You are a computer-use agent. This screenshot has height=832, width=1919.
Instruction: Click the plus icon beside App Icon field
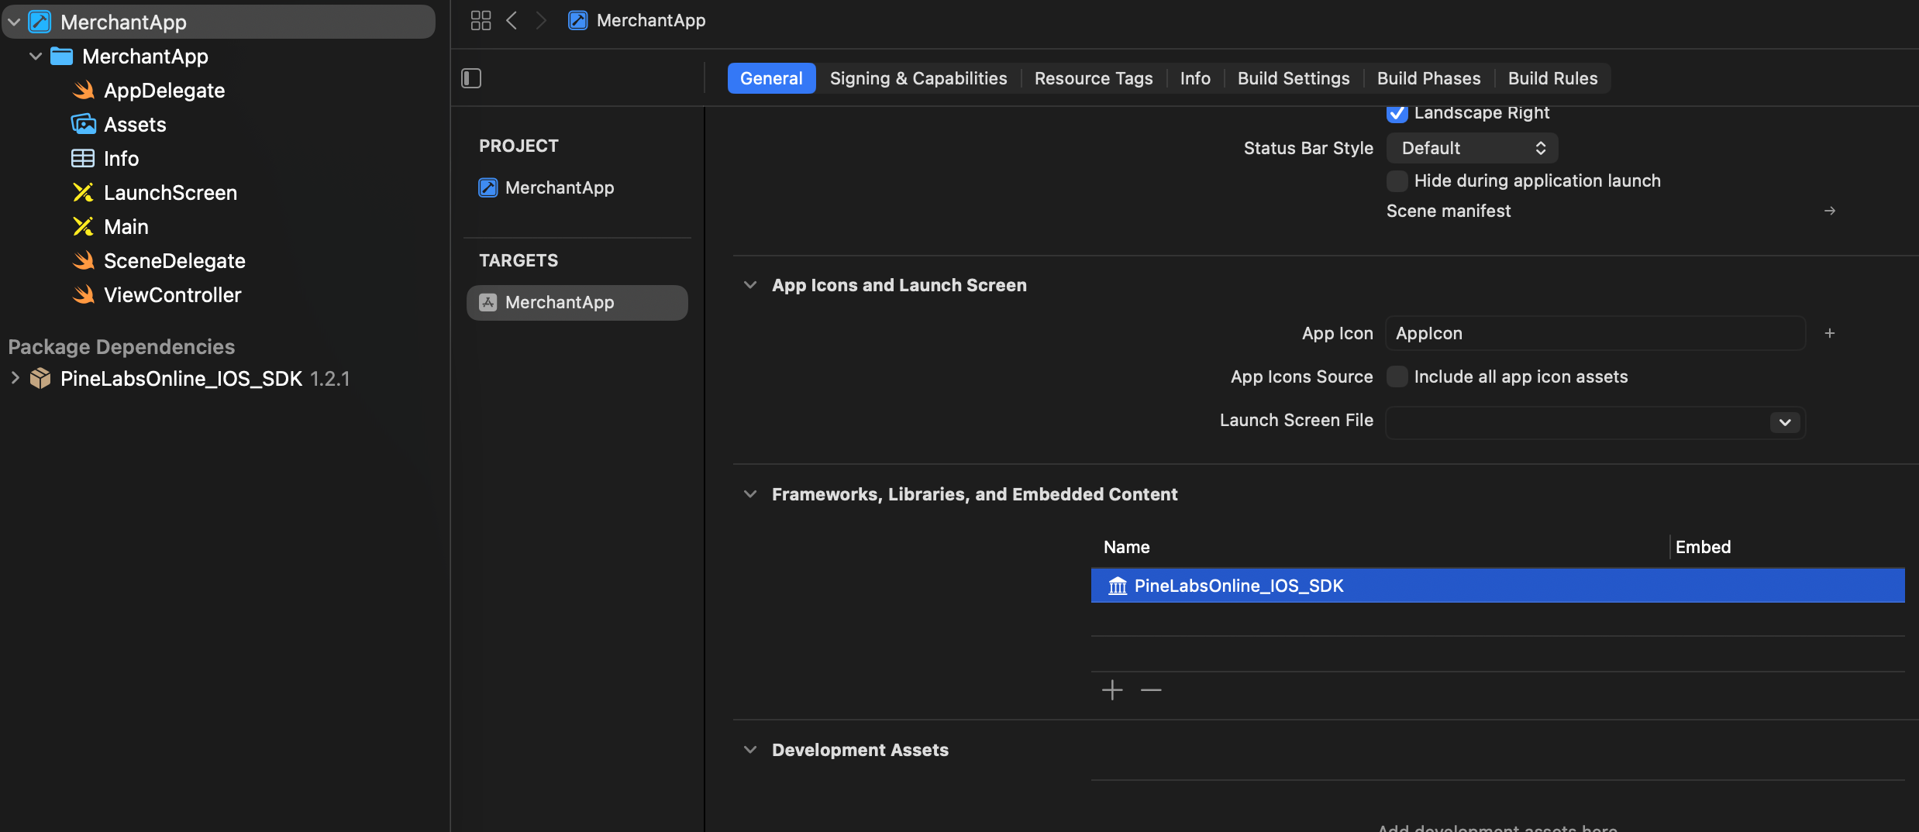pyautogui.click(x=1829, y=333)
